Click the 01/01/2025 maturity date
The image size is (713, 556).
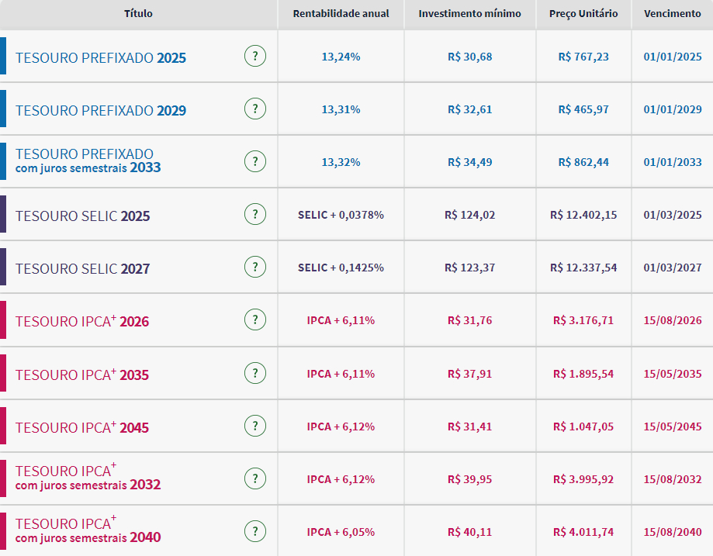673,57
